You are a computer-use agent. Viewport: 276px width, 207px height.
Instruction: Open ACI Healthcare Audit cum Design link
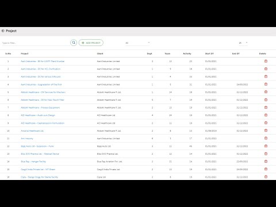pyautogui.click(x=38, y=115)
